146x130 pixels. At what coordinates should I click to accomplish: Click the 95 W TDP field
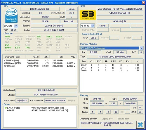coord(13,30)
